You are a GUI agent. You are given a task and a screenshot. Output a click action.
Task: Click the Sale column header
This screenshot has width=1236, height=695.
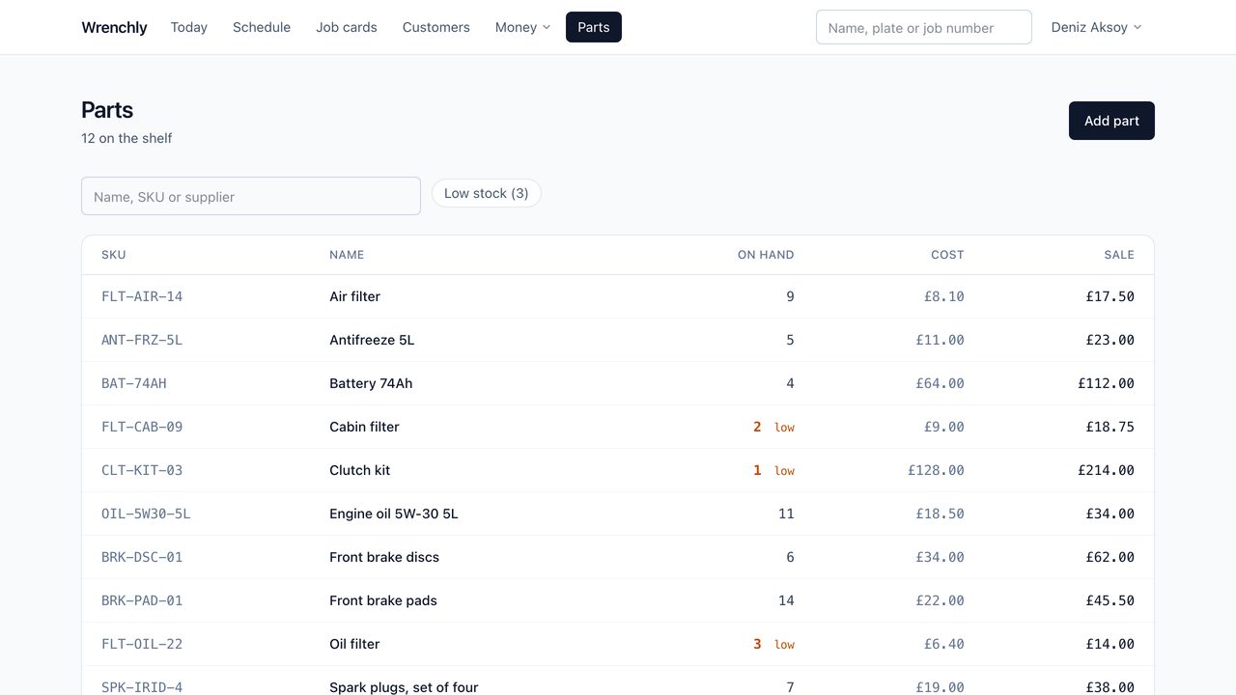click(1119, 255)
